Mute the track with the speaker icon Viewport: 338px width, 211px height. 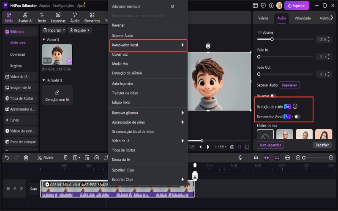(21, 188)
